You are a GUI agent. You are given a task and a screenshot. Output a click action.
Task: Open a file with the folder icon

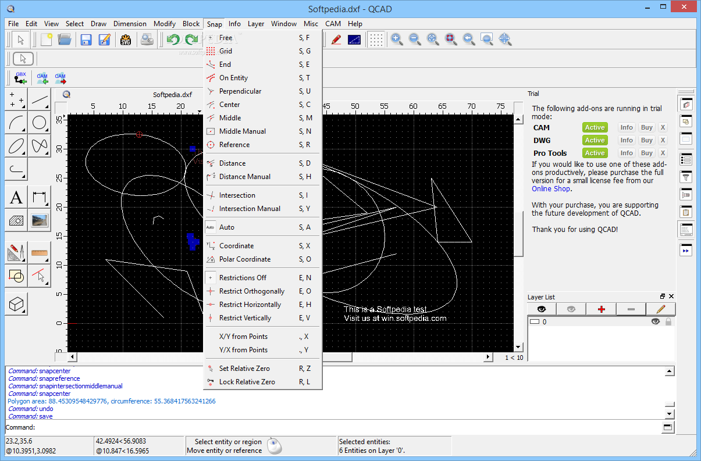click(x=64, y=40)
